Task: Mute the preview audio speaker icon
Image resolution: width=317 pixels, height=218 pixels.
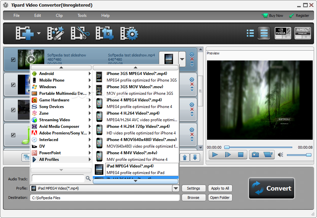Action: click(x=281, y=155)
